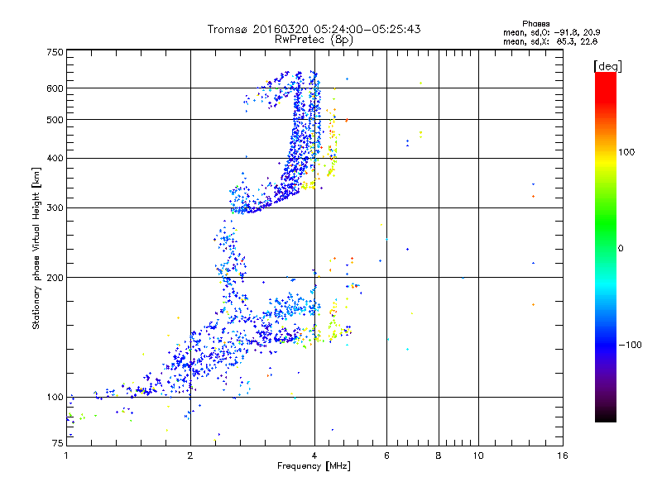662x496 pixels.
Task: Click the '75' height tick label
Action: click(58, 443)
